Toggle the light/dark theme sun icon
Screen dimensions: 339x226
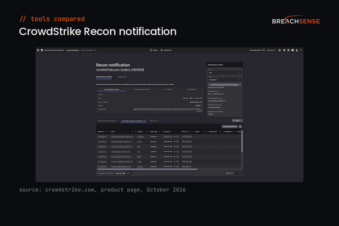(301, 50)
